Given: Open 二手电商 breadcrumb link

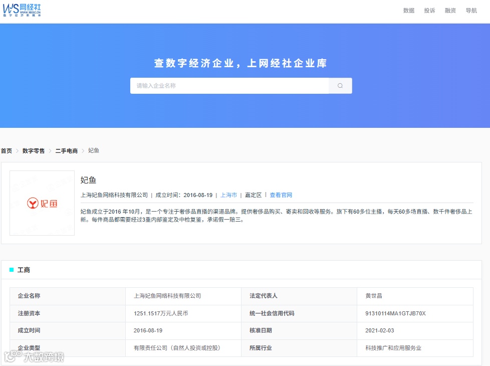Looking at the screenshot, I should (66, 151).
